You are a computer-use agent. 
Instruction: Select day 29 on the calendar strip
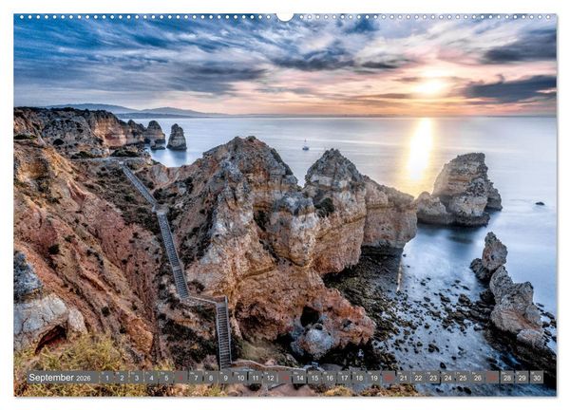click(x=522, y=378)
